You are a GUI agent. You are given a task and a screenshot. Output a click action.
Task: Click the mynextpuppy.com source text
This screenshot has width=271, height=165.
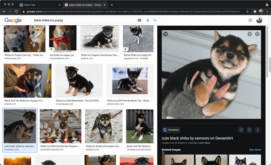click(x=65, y=104)
